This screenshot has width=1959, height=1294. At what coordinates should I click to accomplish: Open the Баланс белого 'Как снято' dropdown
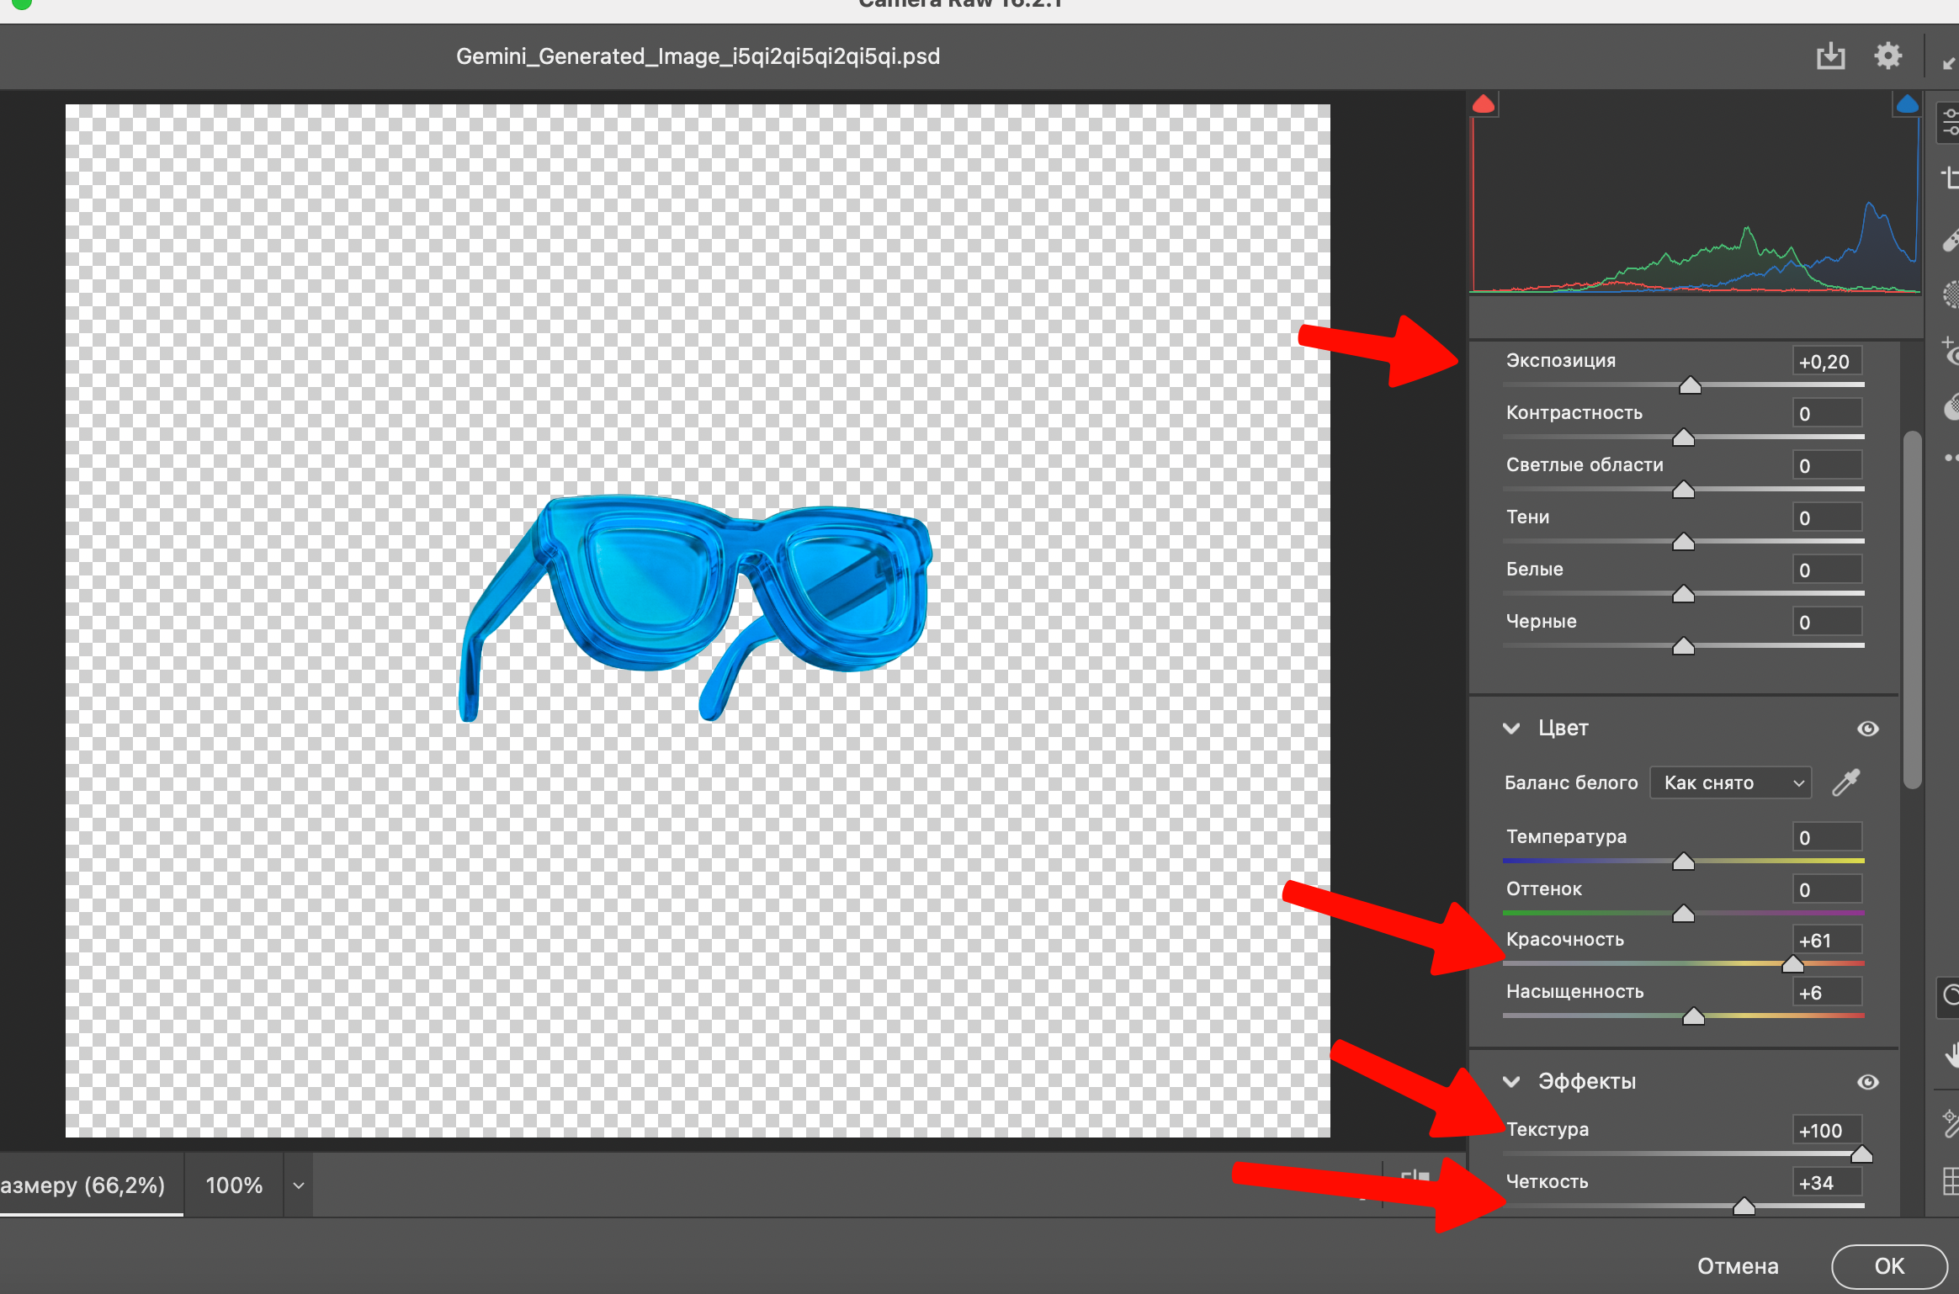tap(1730, 782)
